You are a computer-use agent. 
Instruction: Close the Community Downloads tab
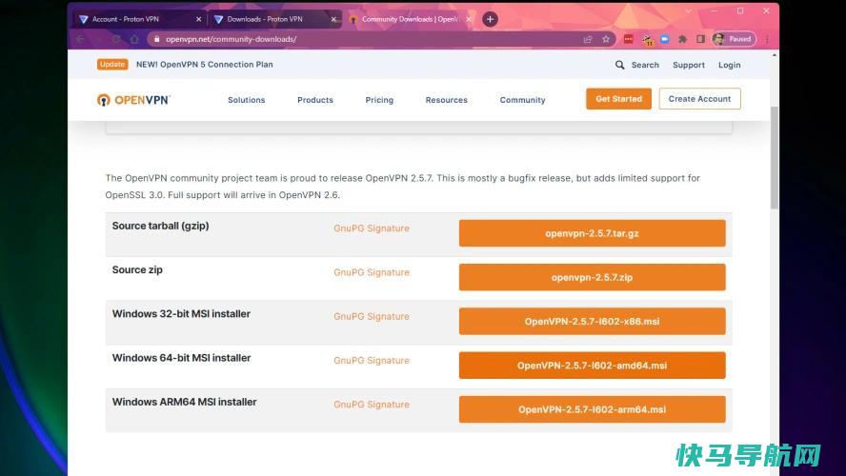(x=469, y=19)
